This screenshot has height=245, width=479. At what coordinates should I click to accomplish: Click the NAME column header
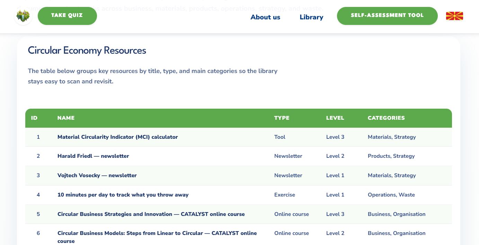pos(66,118)
